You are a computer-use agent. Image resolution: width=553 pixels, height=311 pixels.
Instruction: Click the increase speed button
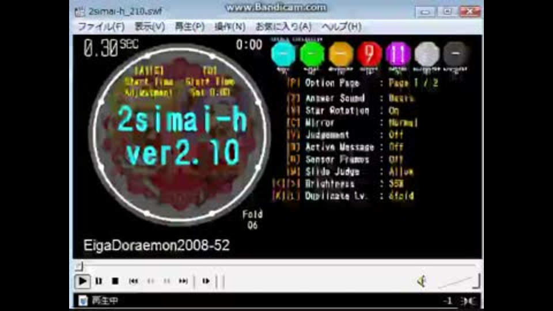(167, 281)
